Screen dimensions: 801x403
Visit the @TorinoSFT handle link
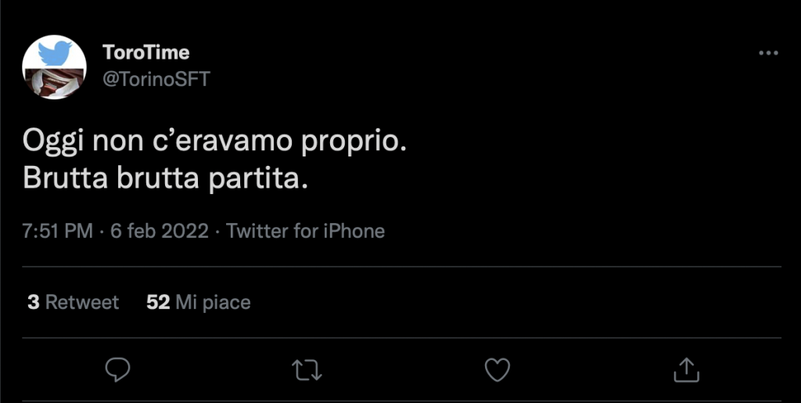(156, 78)
